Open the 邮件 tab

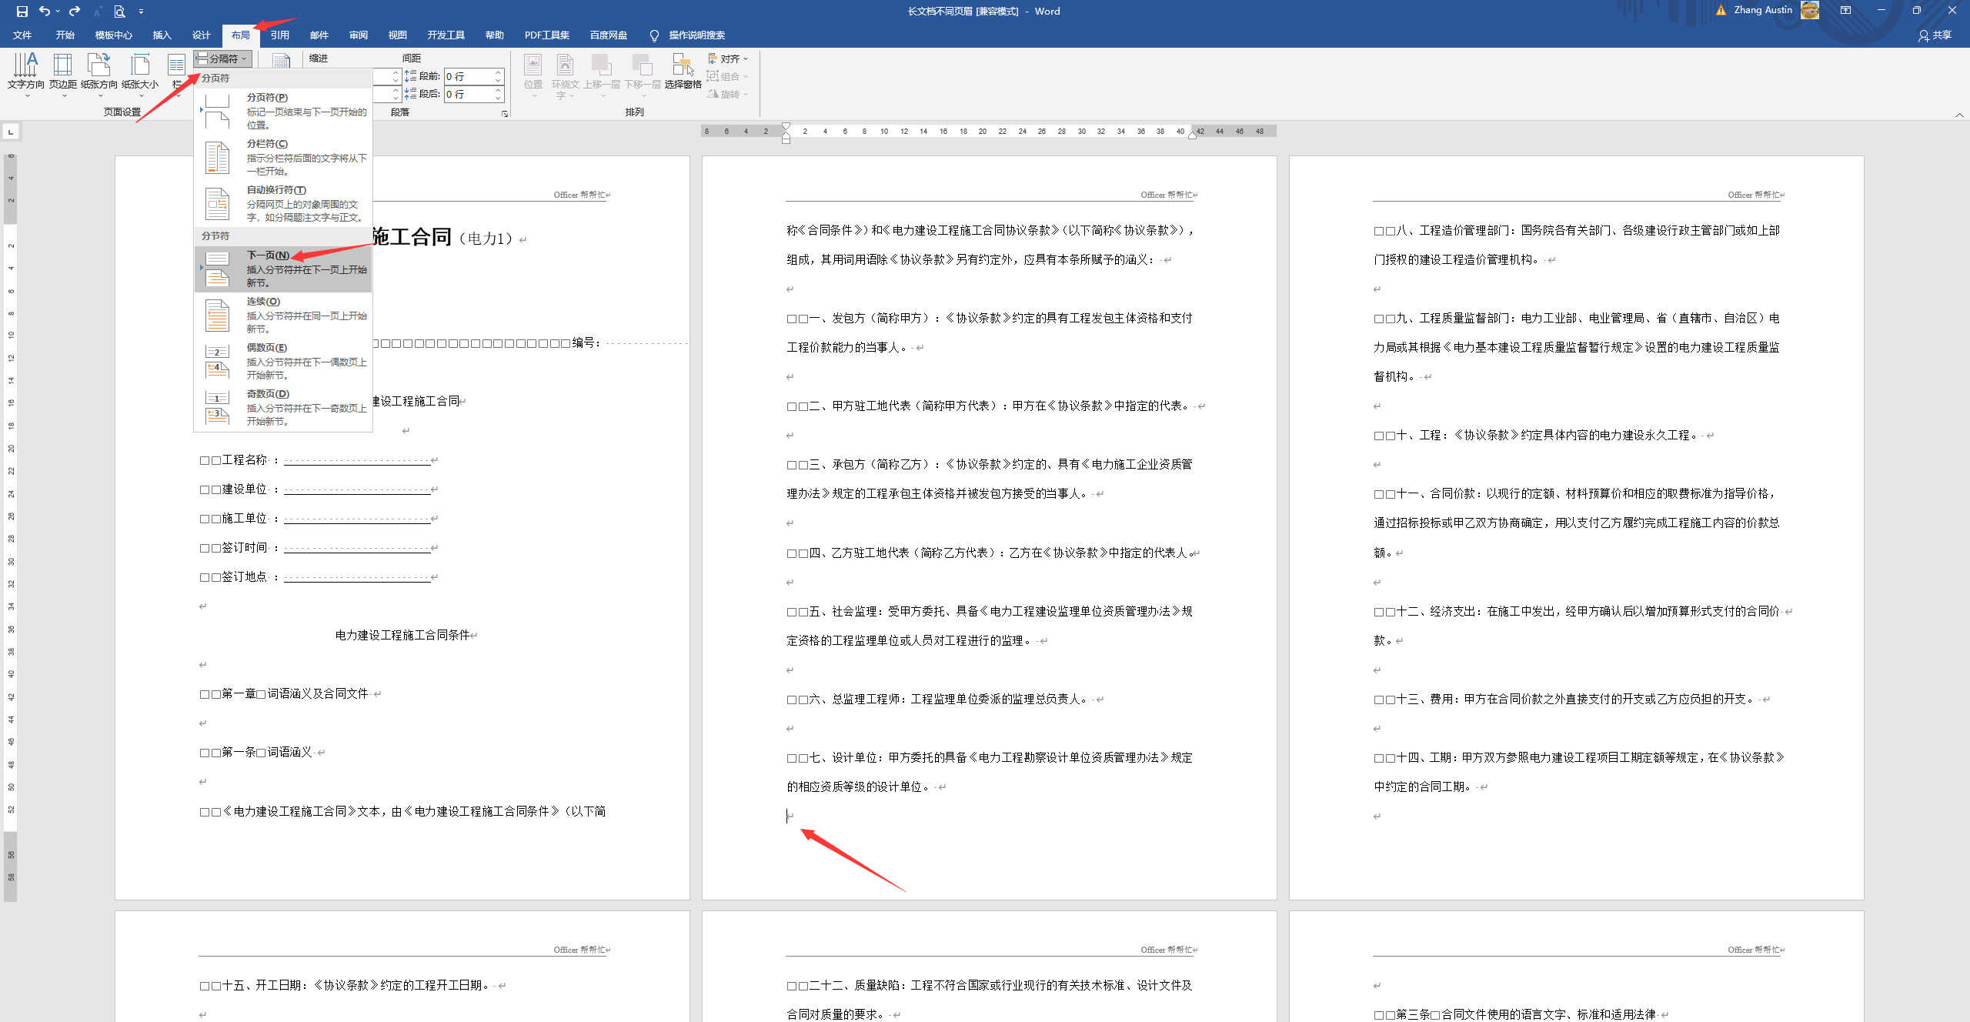coord(319,35)
